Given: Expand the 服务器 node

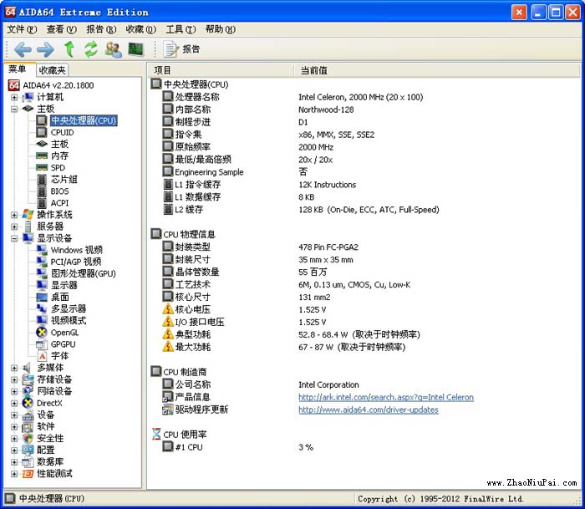Looking at the screenshot, I should tap(14, 227).
